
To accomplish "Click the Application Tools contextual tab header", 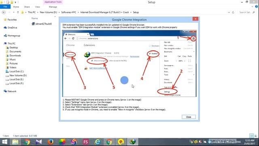I will (x=53, y=2).
